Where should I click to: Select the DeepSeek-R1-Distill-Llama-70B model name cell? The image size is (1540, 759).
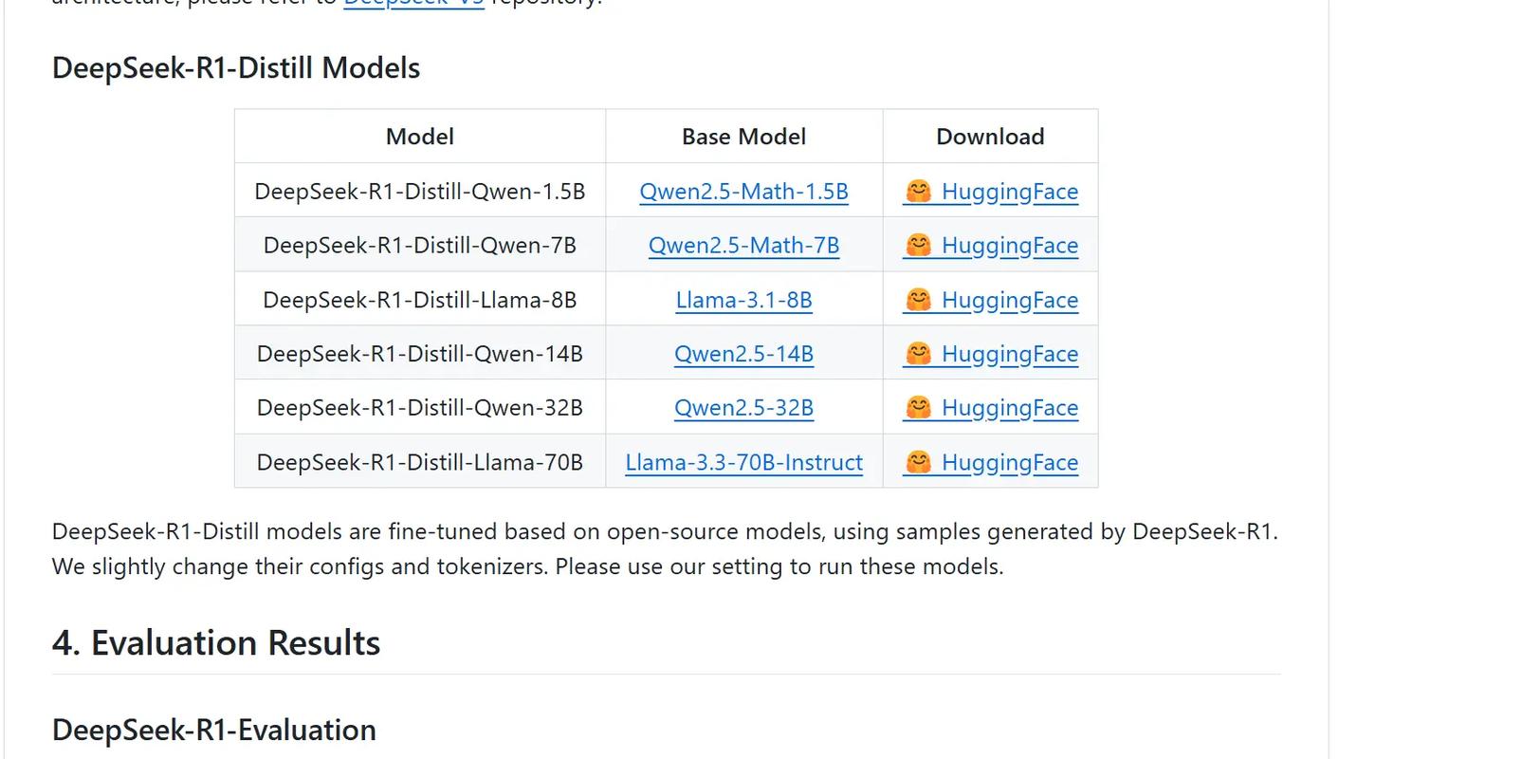[x=420, y=461]
